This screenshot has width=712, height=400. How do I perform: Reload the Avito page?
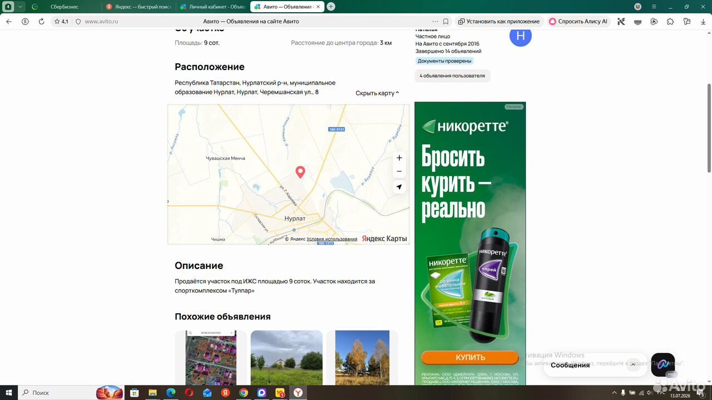point(41,21)
